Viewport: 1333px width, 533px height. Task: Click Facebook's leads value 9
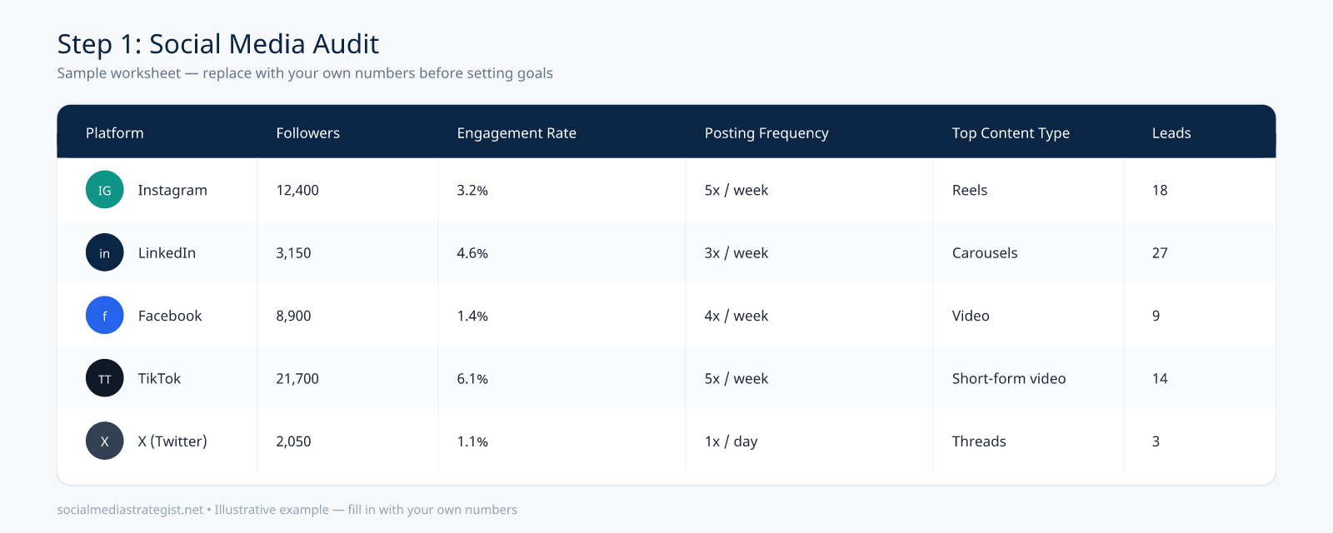tap(1156, 316)
